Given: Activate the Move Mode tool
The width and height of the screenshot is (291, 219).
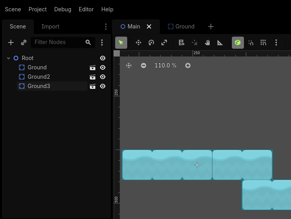Looking at the screenshot, I should 138,42.
